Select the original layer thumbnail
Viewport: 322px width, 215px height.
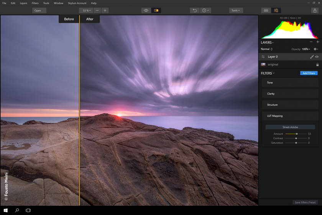click(x=263, y=64)
